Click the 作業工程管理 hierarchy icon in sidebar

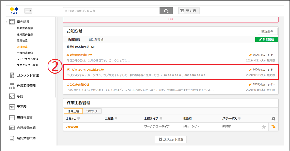12,86
